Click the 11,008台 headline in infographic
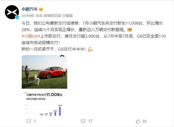This screenshot has height=127, width=174. coord(54,95)
